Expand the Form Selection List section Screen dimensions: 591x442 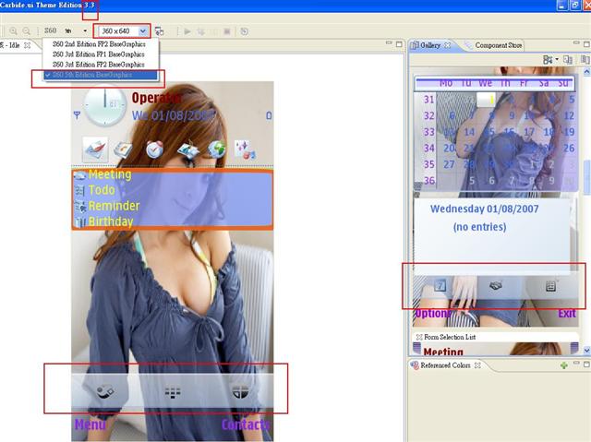tap(419, 338)
